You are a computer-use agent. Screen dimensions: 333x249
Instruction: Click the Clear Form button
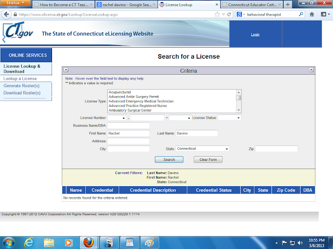[208, 160]
